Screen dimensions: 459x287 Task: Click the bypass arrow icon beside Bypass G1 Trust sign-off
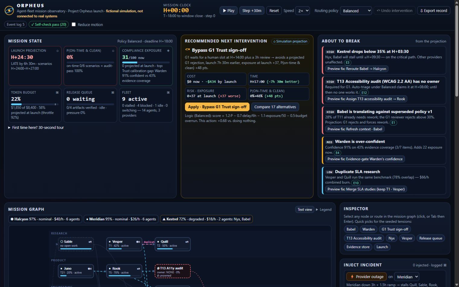(x=187, y=50)
